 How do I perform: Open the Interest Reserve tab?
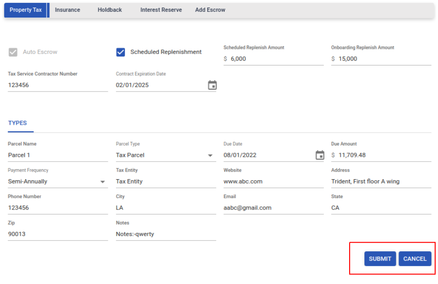161,10
